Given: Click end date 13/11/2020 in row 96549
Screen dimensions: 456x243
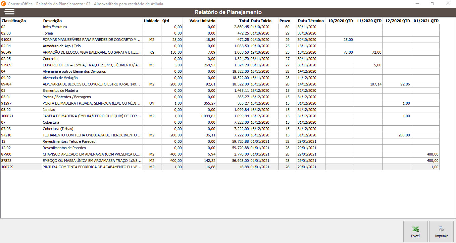Looking at the screenshot, I should pyautogui.click(x=307, y=52).
